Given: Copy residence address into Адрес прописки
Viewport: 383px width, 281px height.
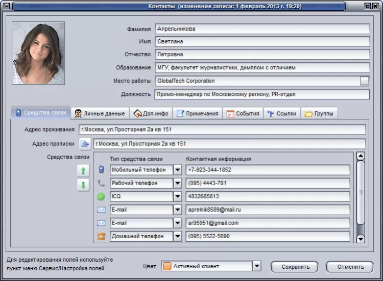Looking at the screenshot, I should [85, 144].
